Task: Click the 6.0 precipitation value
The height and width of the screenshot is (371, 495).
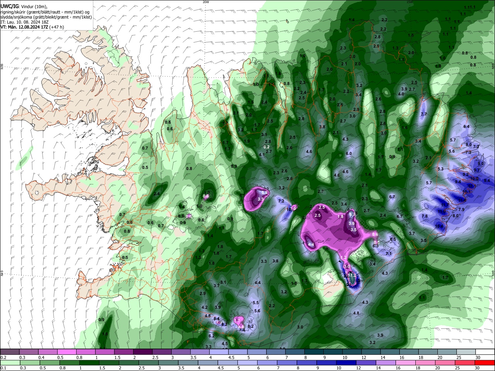Action: (349, 153)
